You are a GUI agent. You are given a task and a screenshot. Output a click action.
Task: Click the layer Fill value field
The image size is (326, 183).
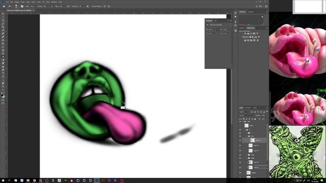click(x=263, y=119)
